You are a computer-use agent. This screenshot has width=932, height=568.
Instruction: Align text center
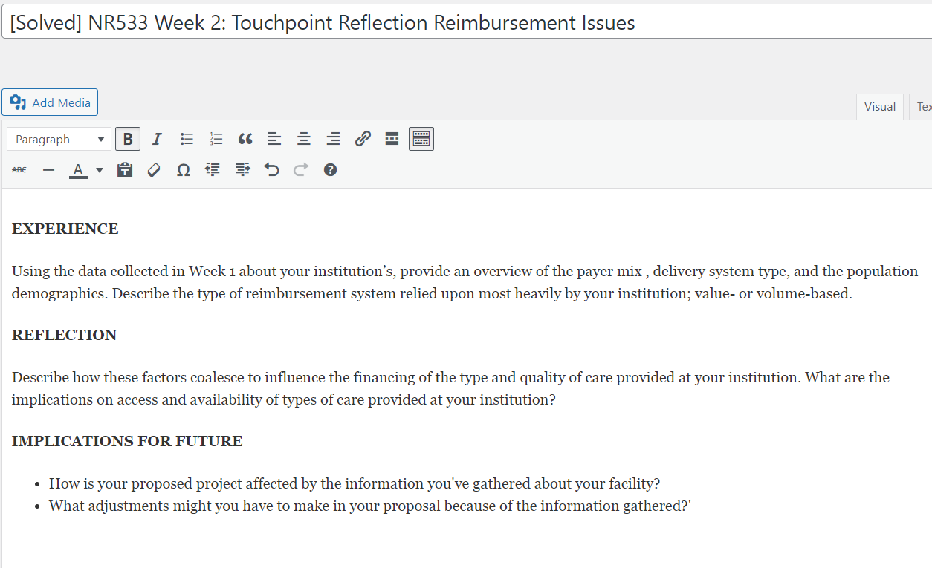click(x=304, y=139)
